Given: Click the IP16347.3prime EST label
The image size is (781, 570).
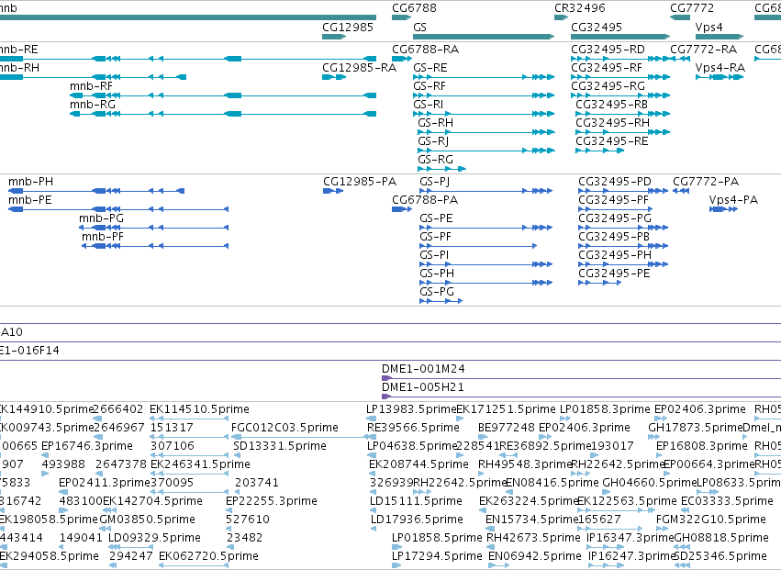Looking at the screenshot, I should pos(630,538).
